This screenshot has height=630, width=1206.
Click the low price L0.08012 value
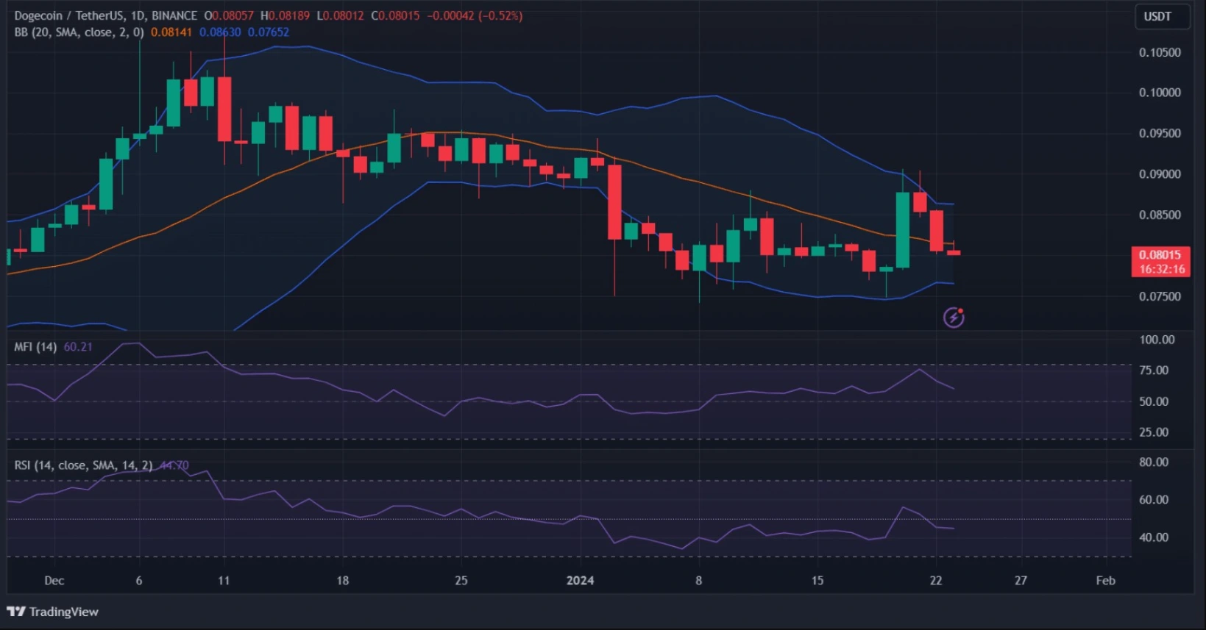340,15
